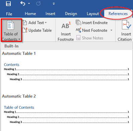Click Heading 3 row under Contents preview
The image size is (133, 131).
tap(69, 79)
